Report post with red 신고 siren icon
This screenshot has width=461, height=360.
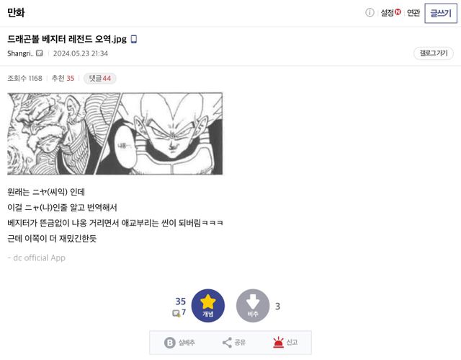278,343
